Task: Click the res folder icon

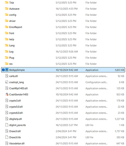Action: point(7,64)
